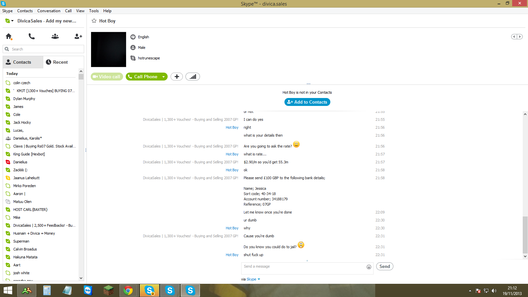Click chat scrollbar thumb
Screen dimensions: 528x297
point(525,234)
